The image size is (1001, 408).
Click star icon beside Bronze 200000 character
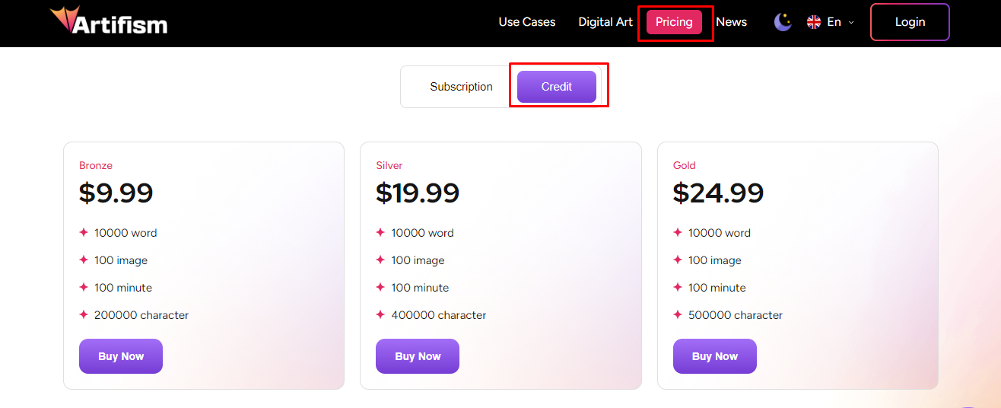pyautogui.click(x=84, y=314)
